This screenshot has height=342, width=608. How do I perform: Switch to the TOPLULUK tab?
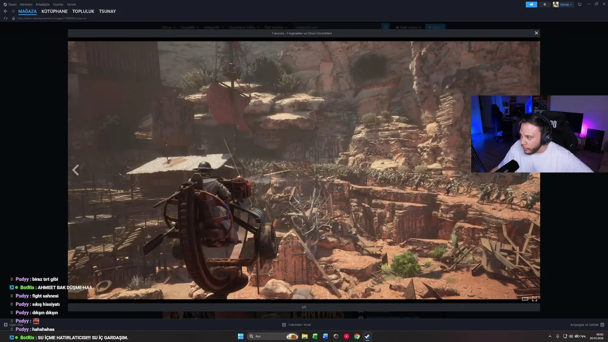pos(83,11)
